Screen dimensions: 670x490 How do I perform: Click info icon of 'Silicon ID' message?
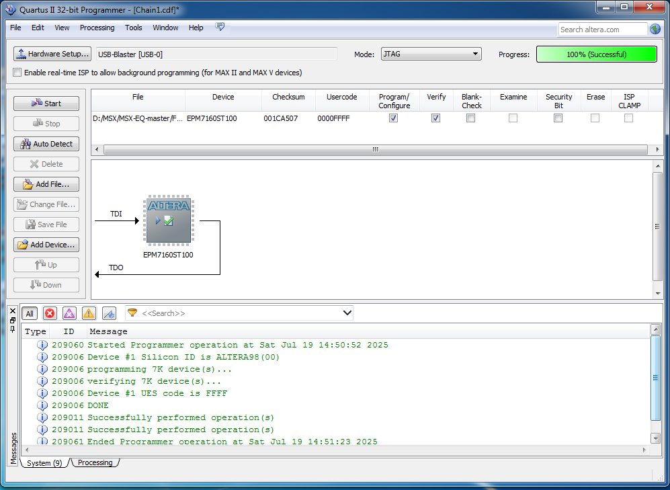[x=42, y=357]
